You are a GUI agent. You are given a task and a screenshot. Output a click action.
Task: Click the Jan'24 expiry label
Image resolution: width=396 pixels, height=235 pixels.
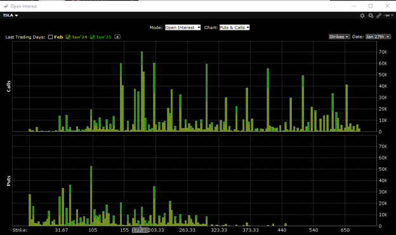point(79,37)
